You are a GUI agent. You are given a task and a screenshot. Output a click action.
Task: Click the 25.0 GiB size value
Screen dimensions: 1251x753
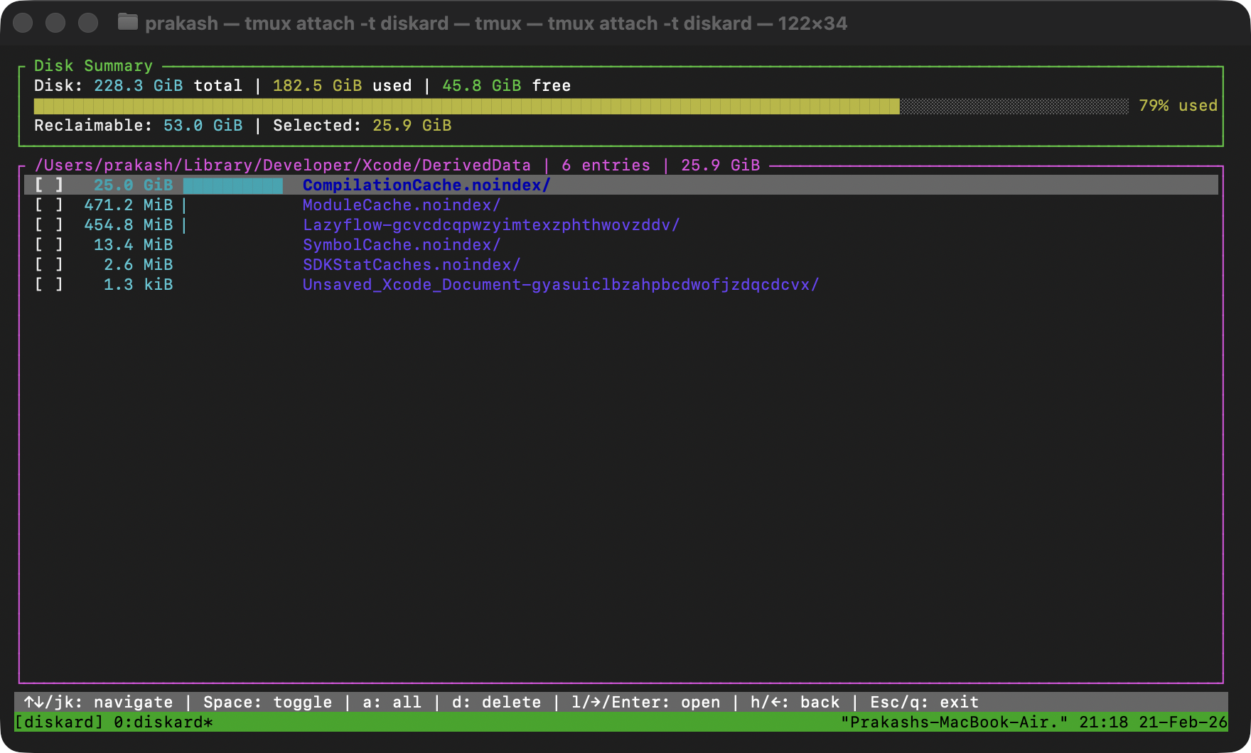point(134,185)
